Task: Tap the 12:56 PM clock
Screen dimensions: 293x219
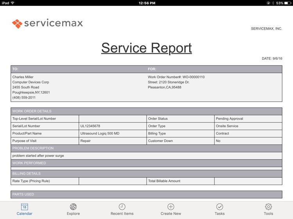Action: [147, 3]
